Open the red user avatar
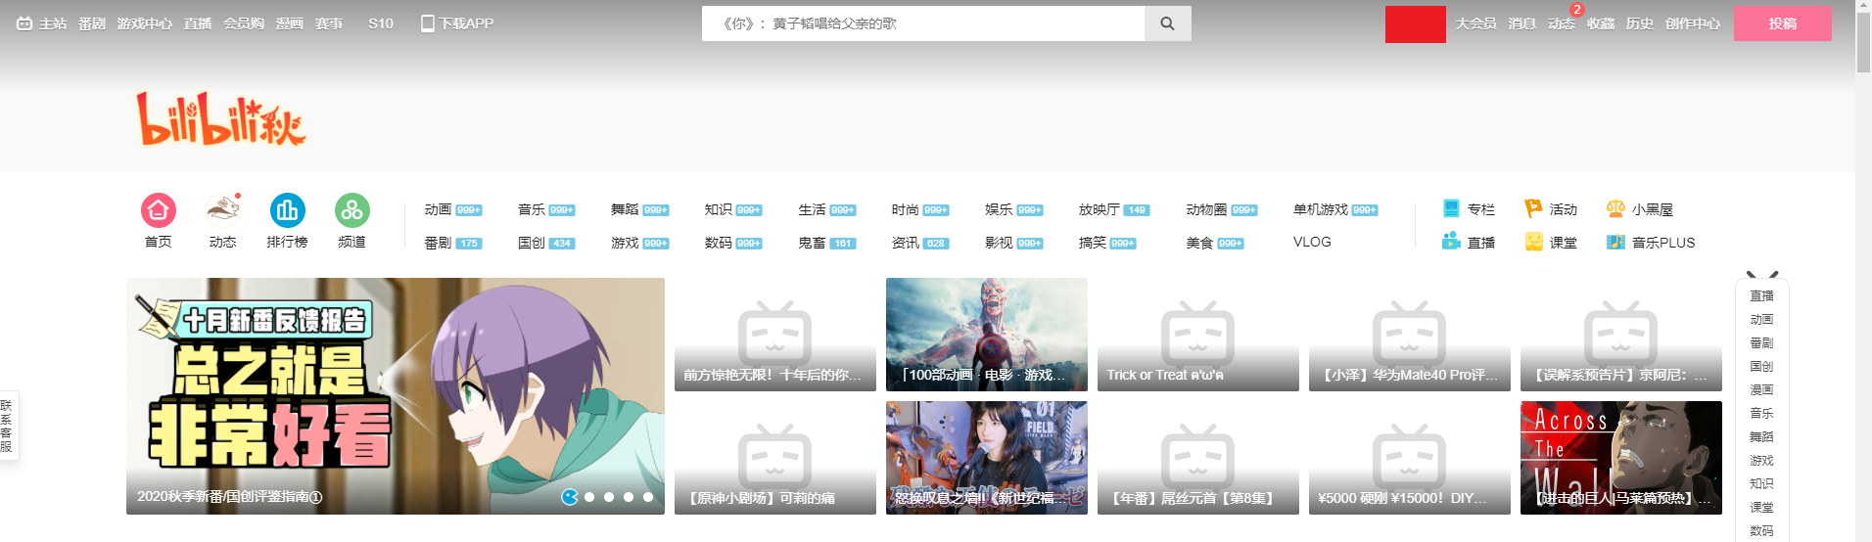Screen dimensions: 1872x542 pyautogui.click(x=1416, y=24)
